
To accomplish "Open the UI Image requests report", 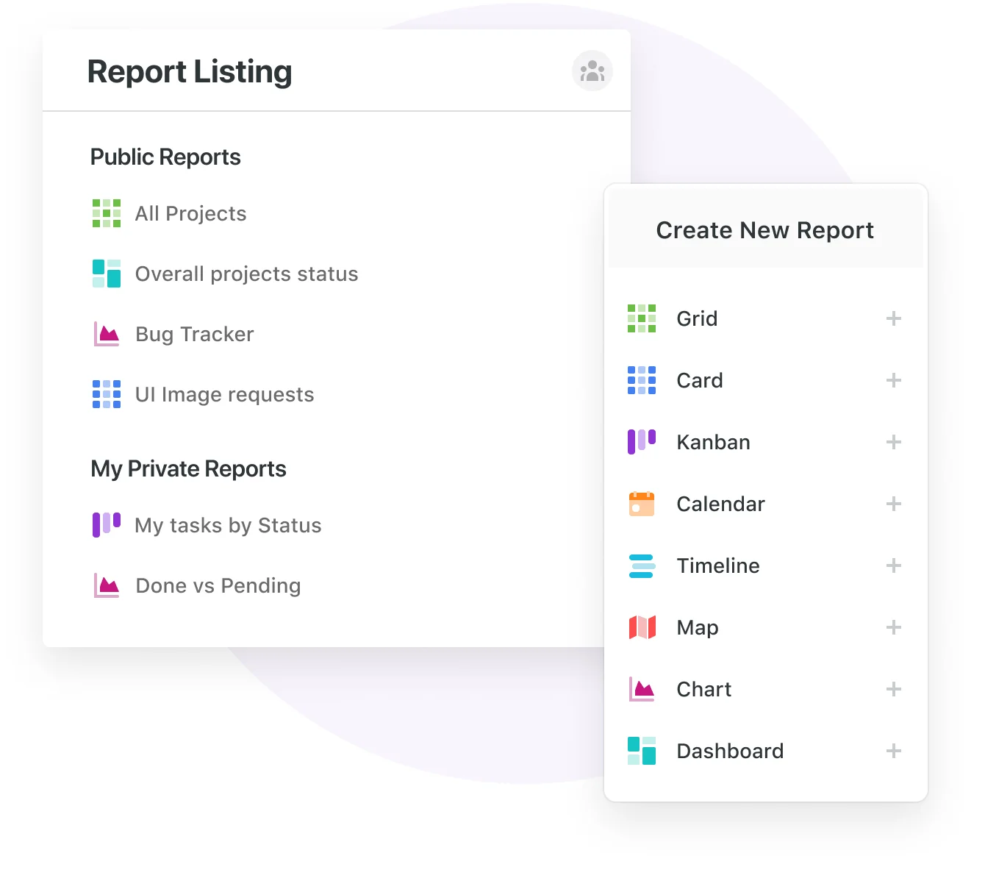I will coord(225,394).
